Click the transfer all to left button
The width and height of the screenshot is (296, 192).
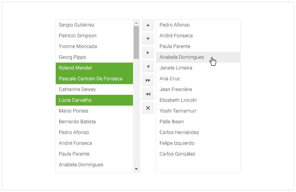(x=148, y=94)
